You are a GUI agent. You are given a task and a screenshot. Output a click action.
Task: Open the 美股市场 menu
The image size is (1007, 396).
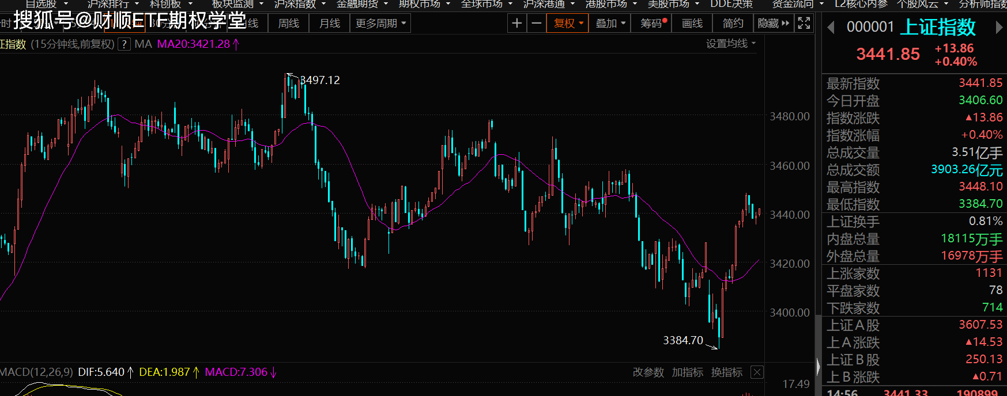coord(673,4)
